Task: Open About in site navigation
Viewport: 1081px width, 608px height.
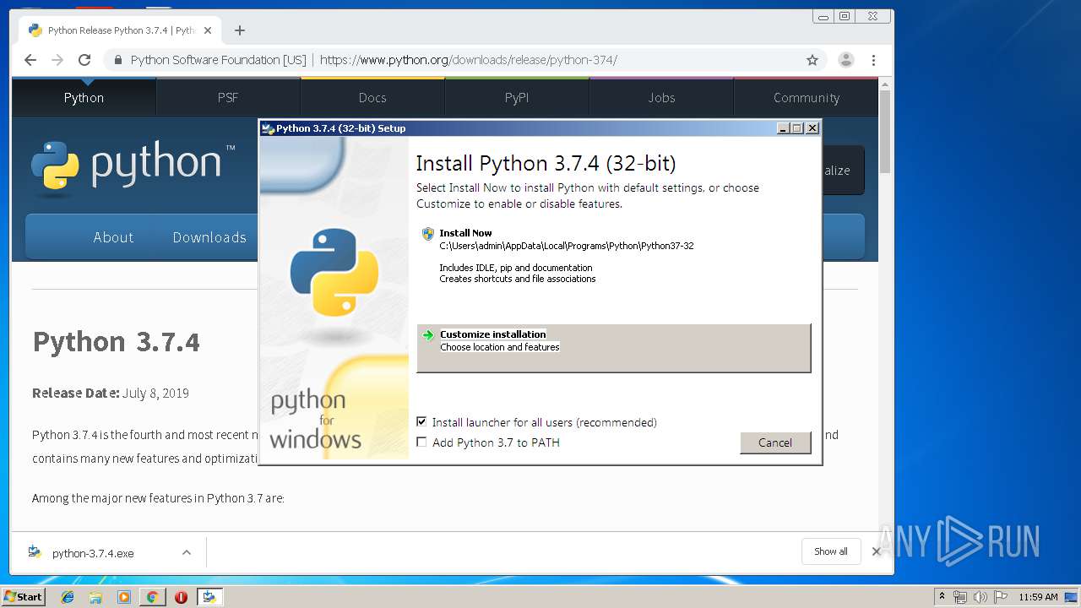Action: point(113,237)
